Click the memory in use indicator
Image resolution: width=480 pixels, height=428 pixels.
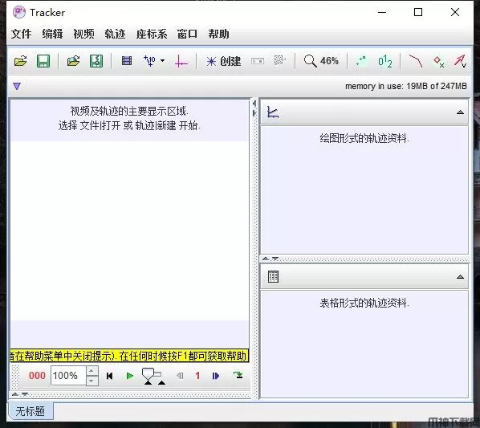tap(406, 87)
